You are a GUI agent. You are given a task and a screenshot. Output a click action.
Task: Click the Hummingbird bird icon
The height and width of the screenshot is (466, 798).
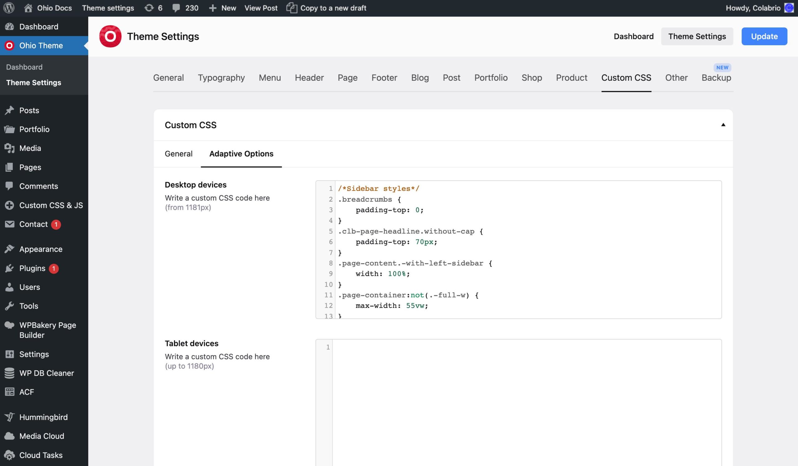pos(9,417)
